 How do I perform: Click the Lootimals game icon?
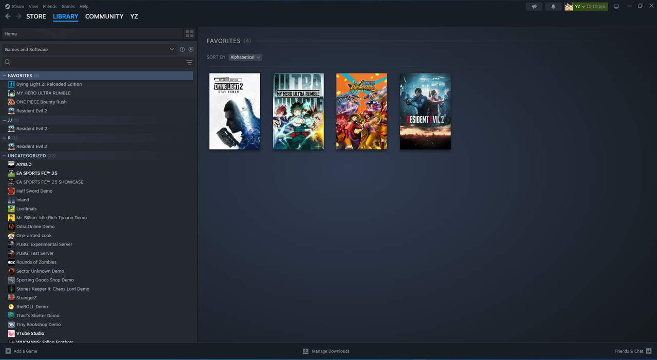(11, 209)
